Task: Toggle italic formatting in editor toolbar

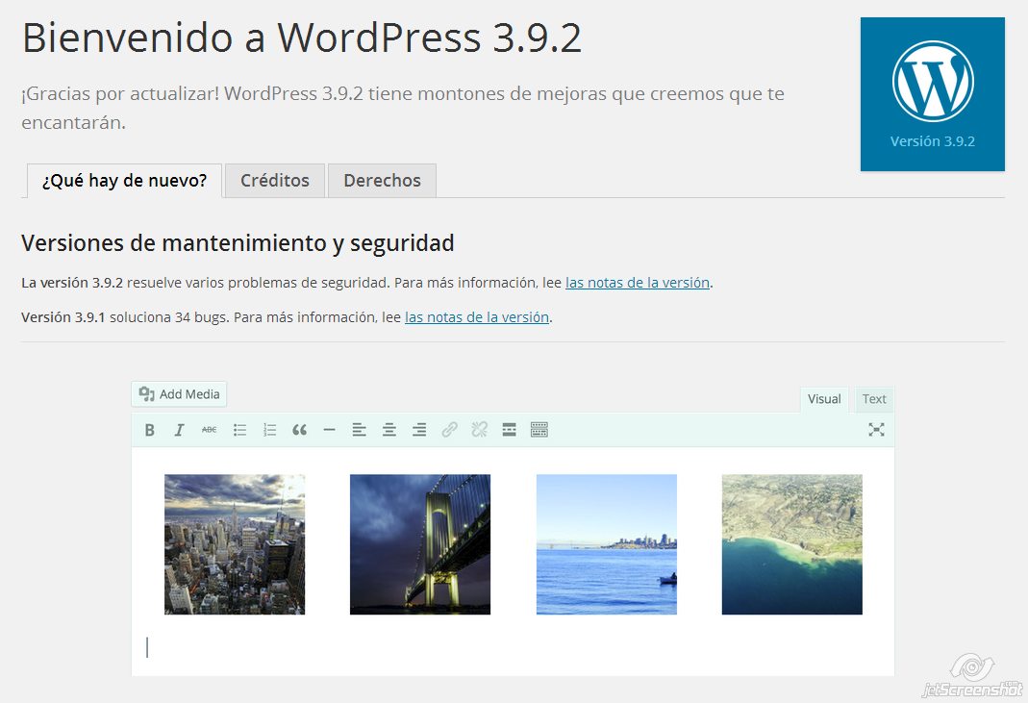Action: click(x=179, y=430)
